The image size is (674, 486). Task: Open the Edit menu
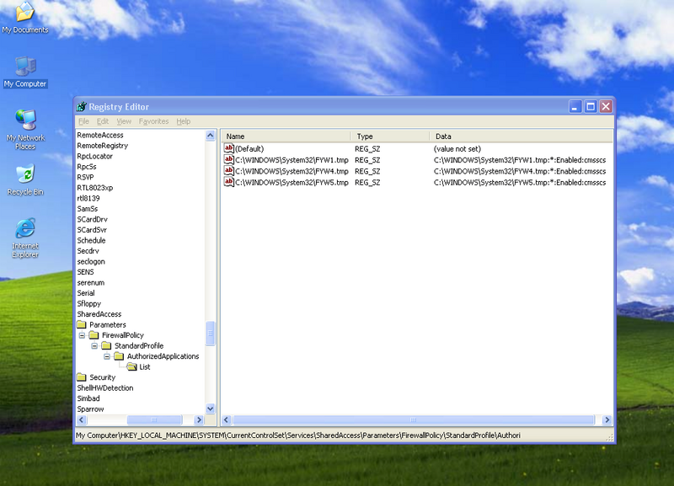tap(102, 121)
